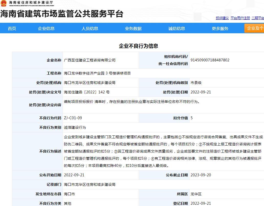This screenshot has height=206, width=264.
Task: Click the 市县级 agency level value
Action: pyautogui.click(x=196, y=83)
